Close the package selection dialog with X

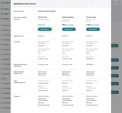114,3
